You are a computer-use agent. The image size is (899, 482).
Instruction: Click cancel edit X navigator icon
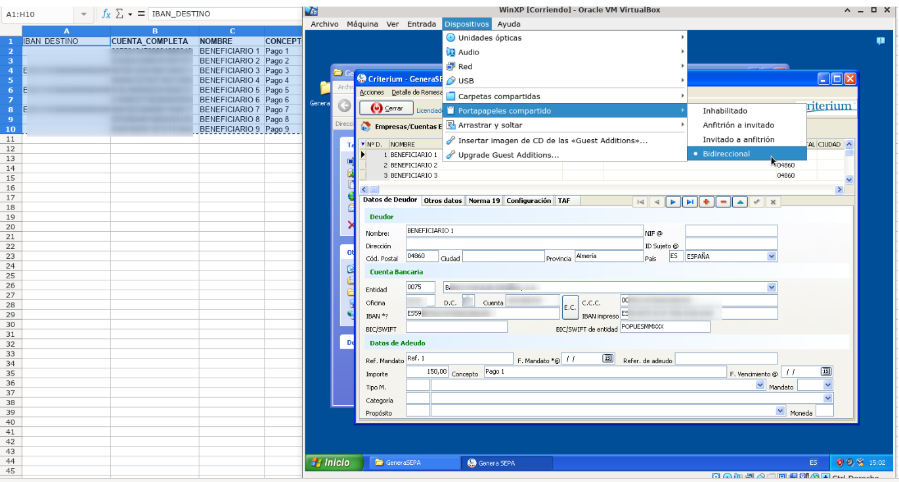pyautogui.click(x=773, y=202)
